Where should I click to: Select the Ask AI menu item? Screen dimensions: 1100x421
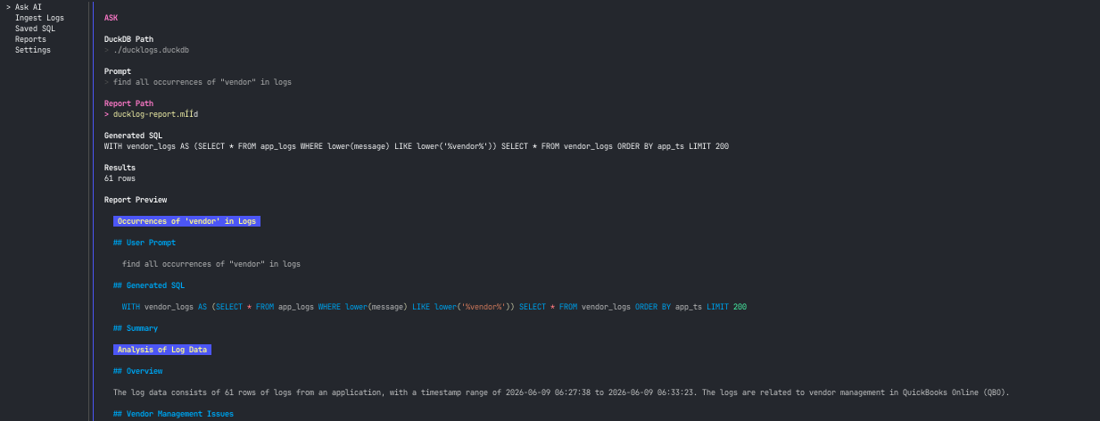[29, 7]
